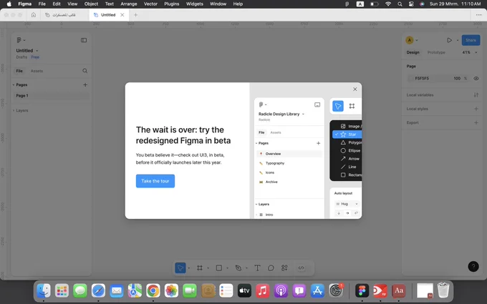
Task: Click the page color swatch F5F5F5
Action: (x=411, y=79)
